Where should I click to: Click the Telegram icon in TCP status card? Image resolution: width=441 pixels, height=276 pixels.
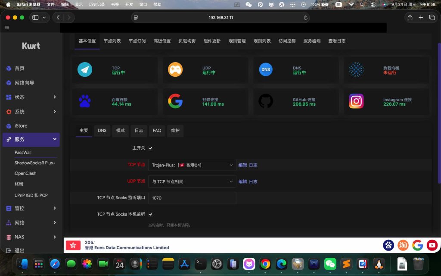(85, 69)
